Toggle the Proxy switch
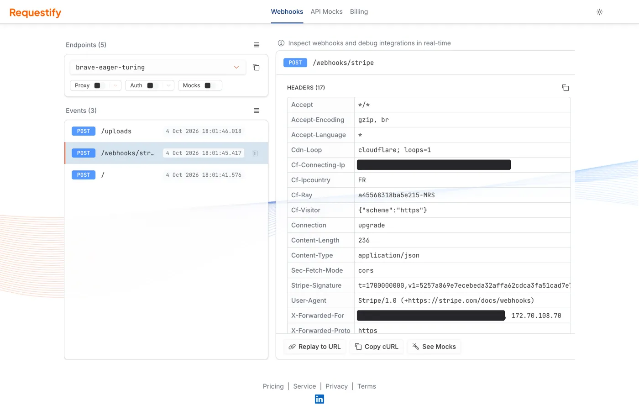639x411 pixels. (x=100, y=85)
